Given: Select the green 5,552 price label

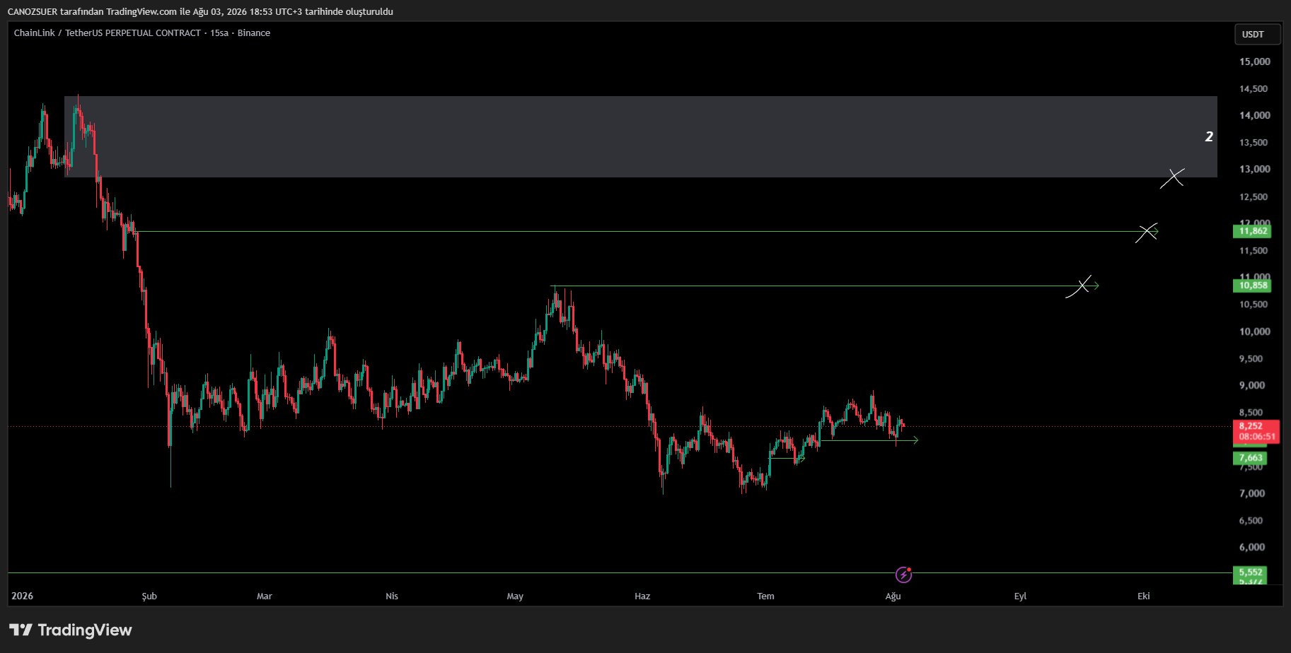Looking at the screenshot, I should 1250,572.
